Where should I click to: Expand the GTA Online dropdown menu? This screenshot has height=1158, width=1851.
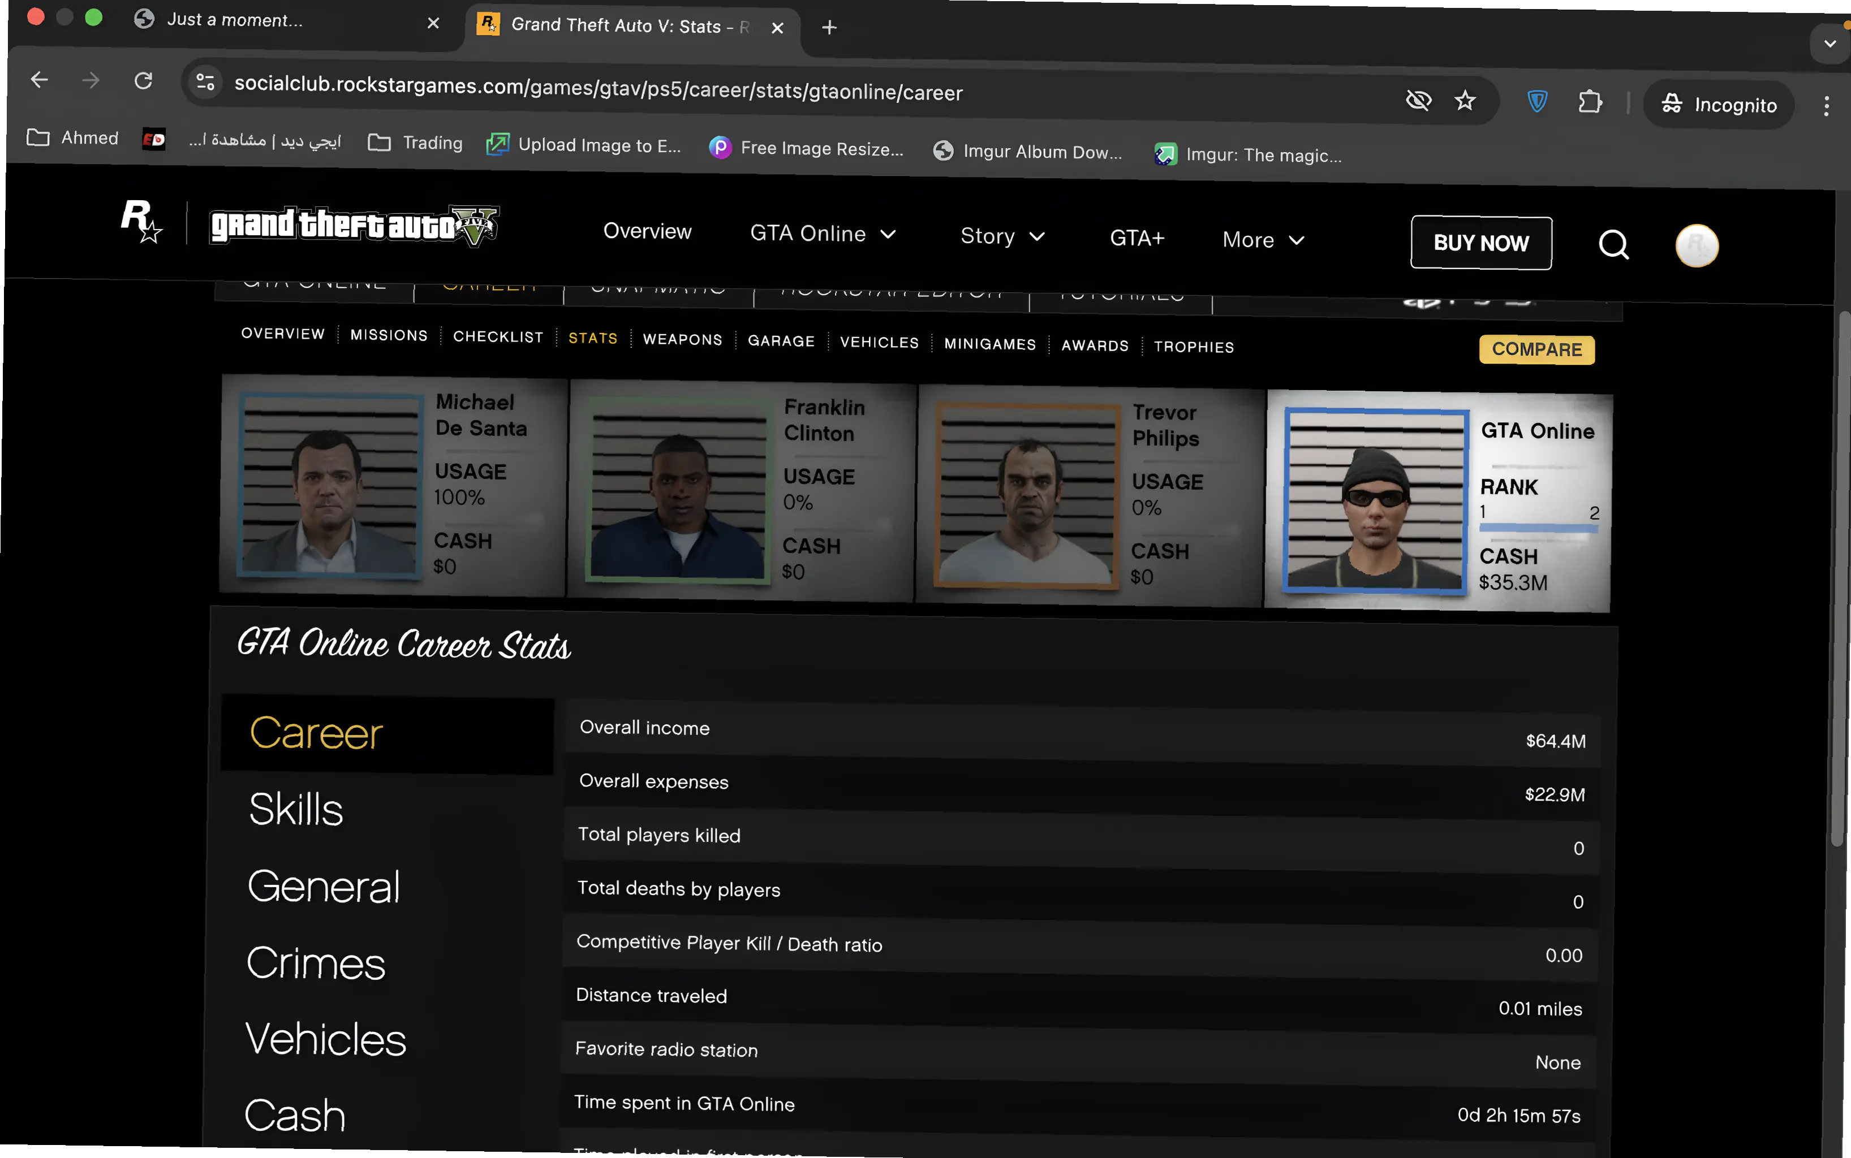tap(823, 234)
